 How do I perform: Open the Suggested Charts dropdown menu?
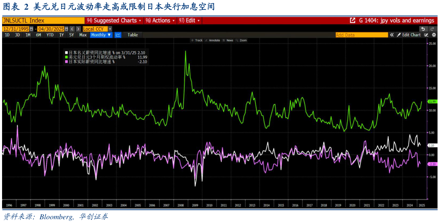114,21
